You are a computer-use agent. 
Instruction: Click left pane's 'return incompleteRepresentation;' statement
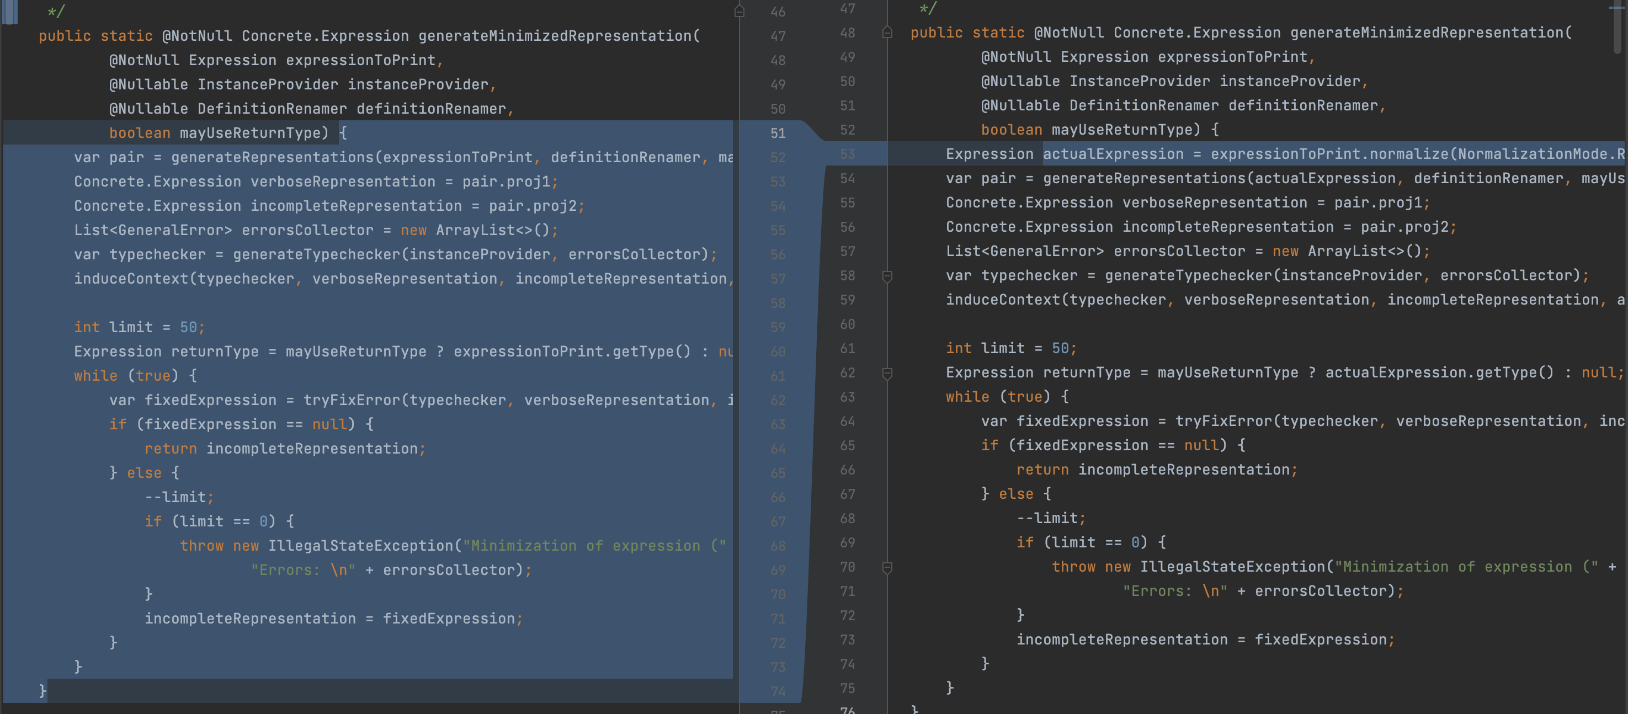click(x=285, y=449)
